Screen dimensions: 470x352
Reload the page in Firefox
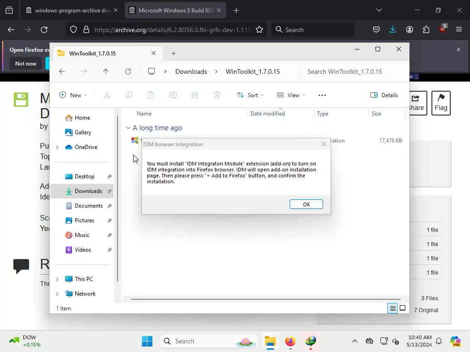[x=44, y=30]
